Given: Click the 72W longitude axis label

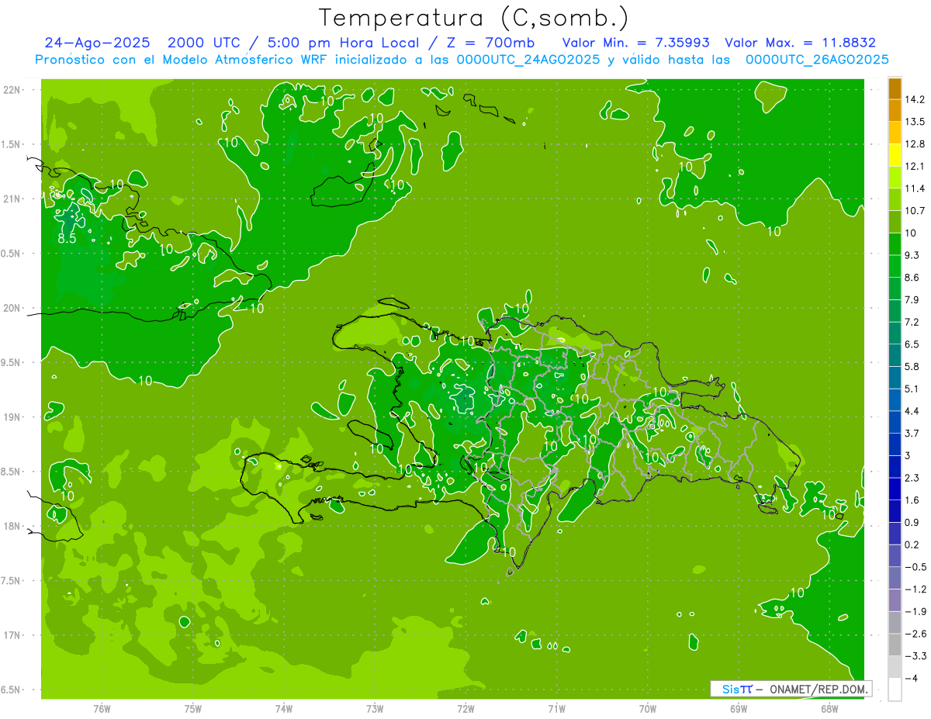Looking at the screenshot, I should 465,709.
